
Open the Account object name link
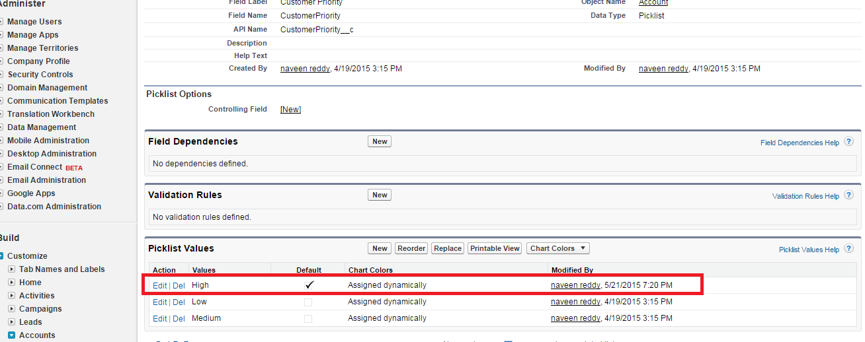click(x=653, y=3)
